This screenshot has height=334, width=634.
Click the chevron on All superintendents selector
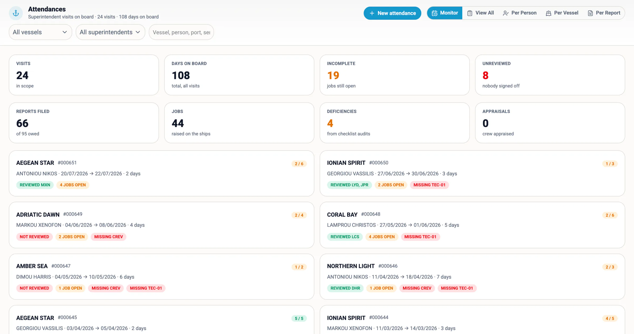pos(138,32)
